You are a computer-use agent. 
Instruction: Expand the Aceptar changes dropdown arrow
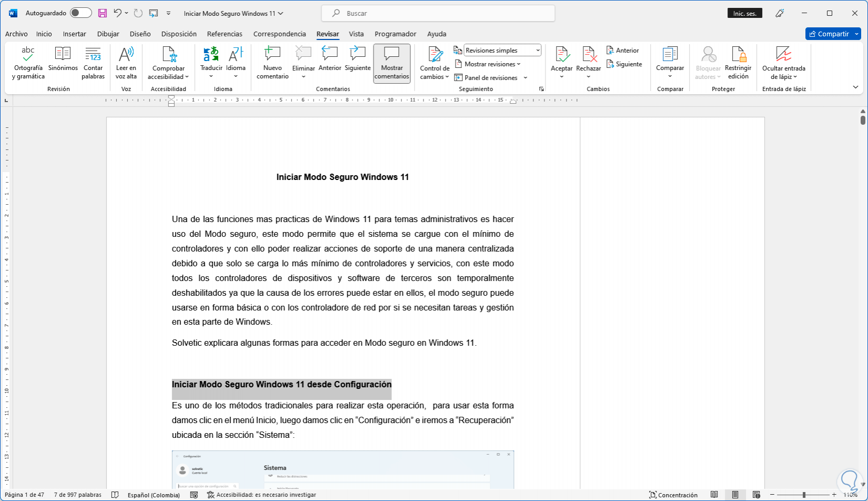pos(561,77)
